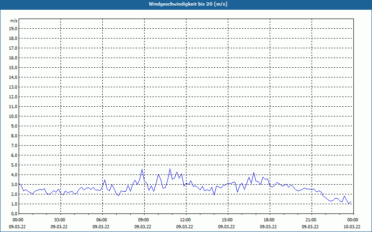Select the '09:00' time label

pos(143,220)
